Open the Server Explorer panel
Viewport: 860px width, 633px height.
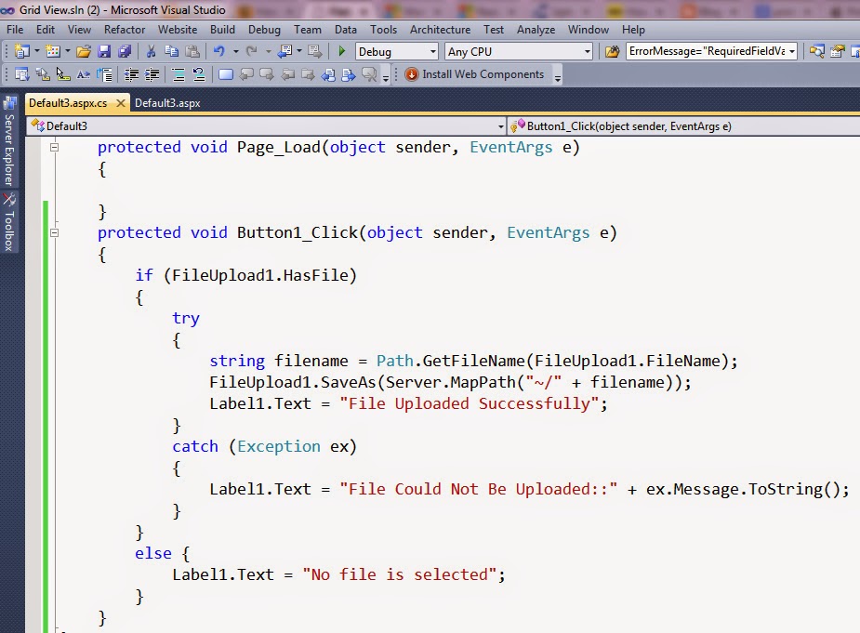click(x=10, y=136)
